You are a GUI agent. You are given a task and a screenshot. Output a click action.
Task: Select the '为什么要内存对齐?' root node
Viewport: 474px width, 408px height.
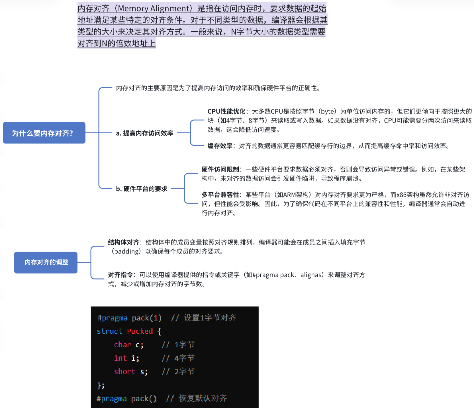(44, 133)
